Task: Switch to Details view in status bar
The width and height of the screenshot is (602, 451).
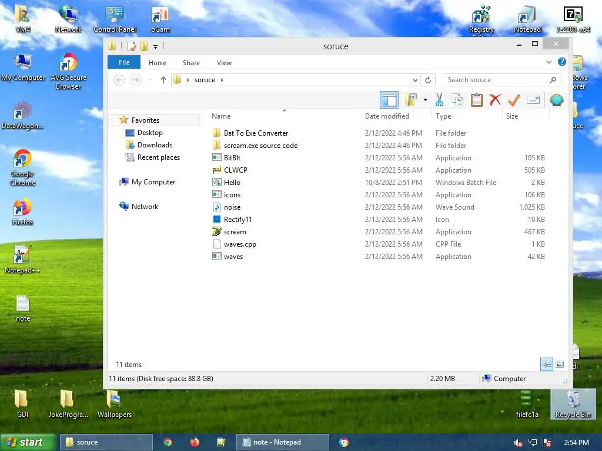Action: (547, 364)
